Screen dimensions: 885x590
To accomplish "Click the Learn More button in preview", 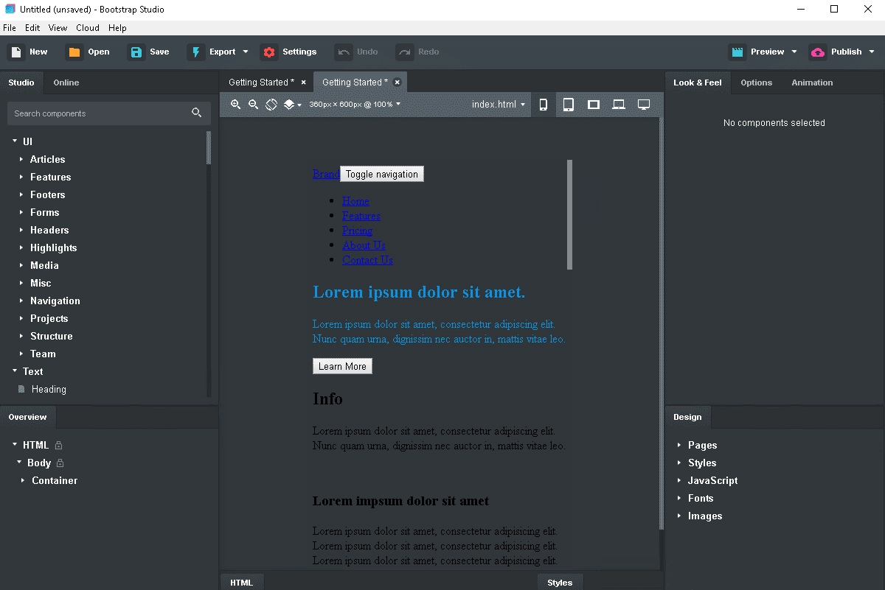I will click(342, 366).
